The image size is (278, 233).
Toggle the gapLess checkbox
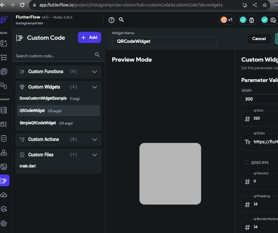tap(246, 162)
